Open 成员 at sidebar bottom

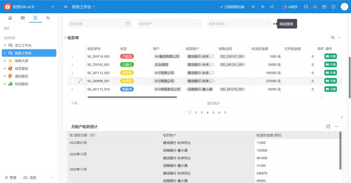(29, 178)
